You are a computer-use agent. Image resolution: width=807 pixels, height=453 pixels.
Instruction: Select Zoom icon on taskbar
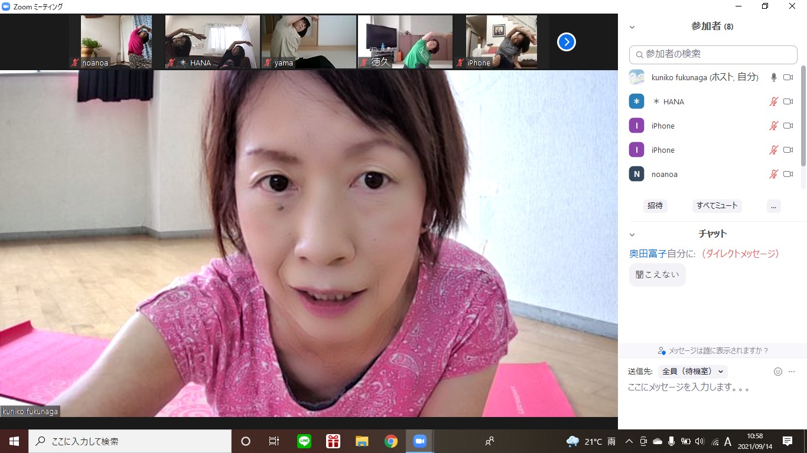tap(420, 441)
